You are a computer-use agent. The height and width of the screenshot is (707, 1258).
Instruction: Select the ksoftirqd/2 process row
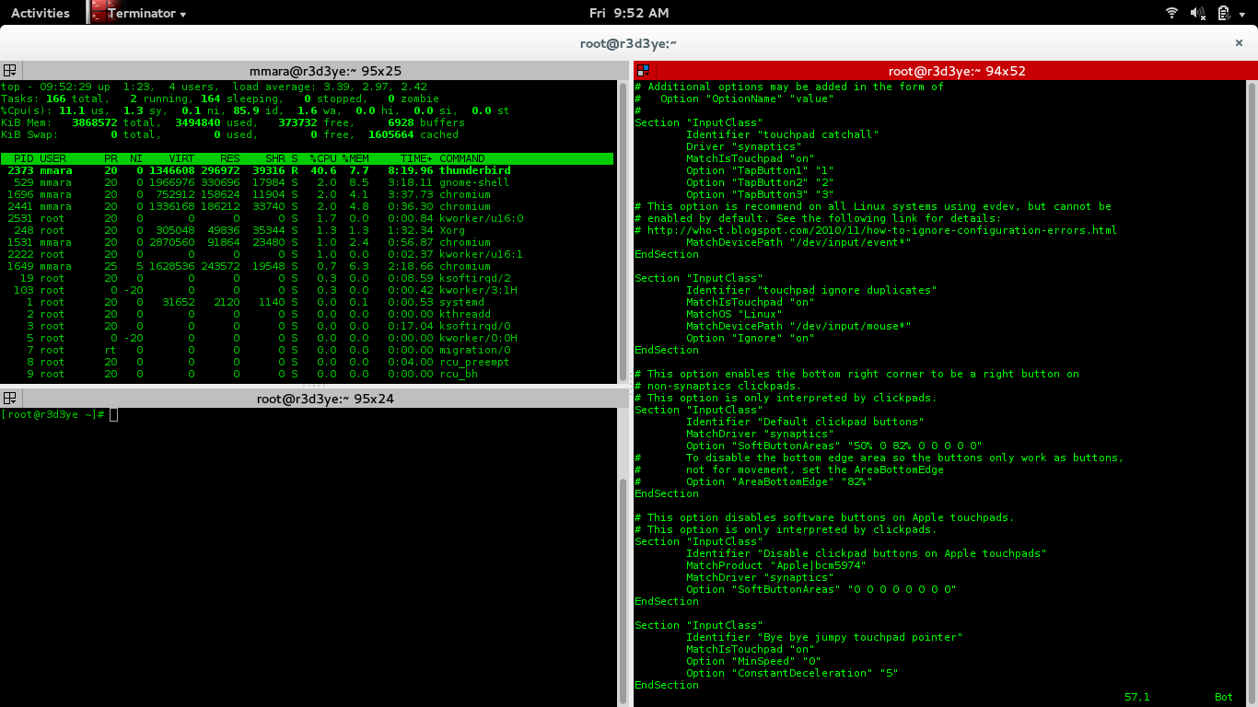coord(307,278)
